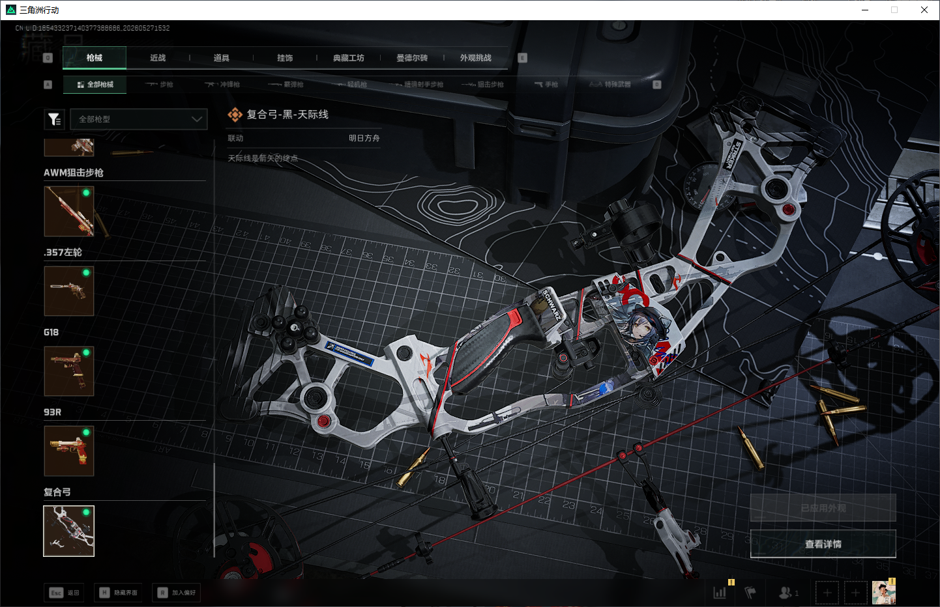
Task: Click the Q previous-tab key icon
Action: coord(48,58)
